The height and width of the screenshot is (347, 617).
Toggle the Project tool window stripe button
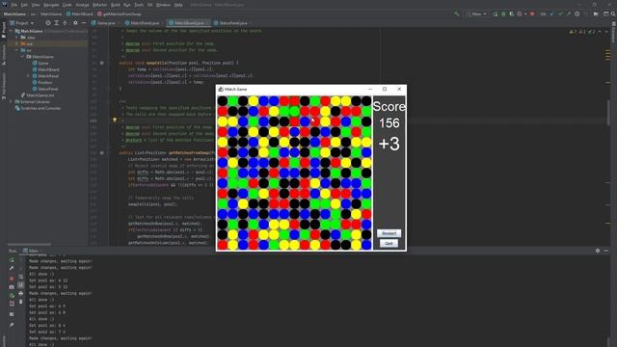point(4,30)
